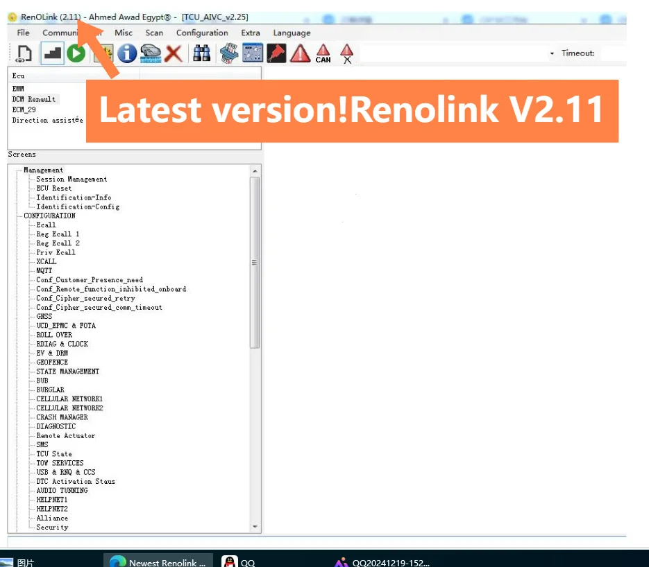Open Conf_Remote_function_inhibited_onboard item
649x567 pixels.
coord(111,289)
